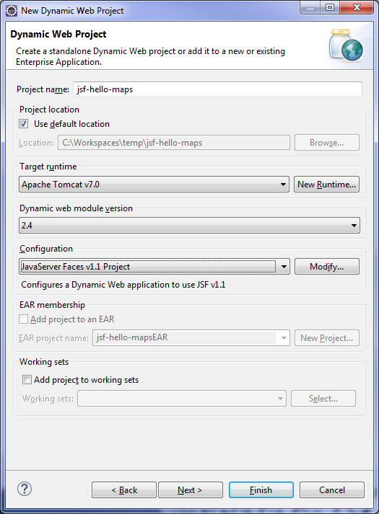
Task: Expand the Target runtime dropdown
Action: tap(154, 185)
